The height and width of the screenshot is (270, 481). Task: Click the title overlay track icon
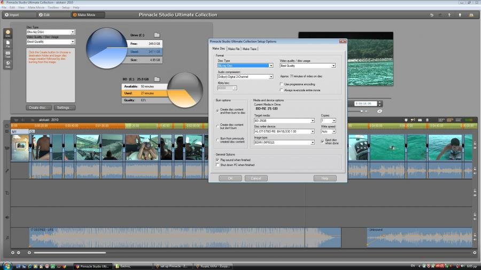coord(7,193)
